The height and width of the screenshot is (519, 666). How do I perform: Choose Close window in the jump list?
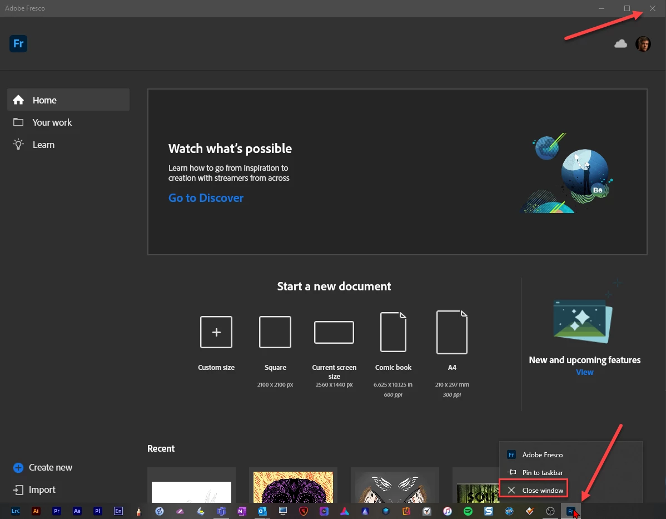pos(534,490)
